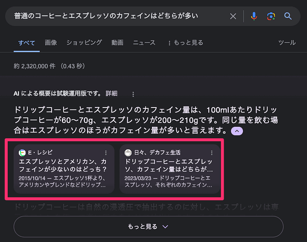Open エスプレッソとアメリカン article card
The height and width of the screenshot is (242, 307).
click(x=64, y=169)
